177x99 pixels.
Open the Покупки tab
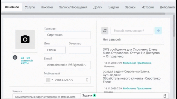coord(47,7)
